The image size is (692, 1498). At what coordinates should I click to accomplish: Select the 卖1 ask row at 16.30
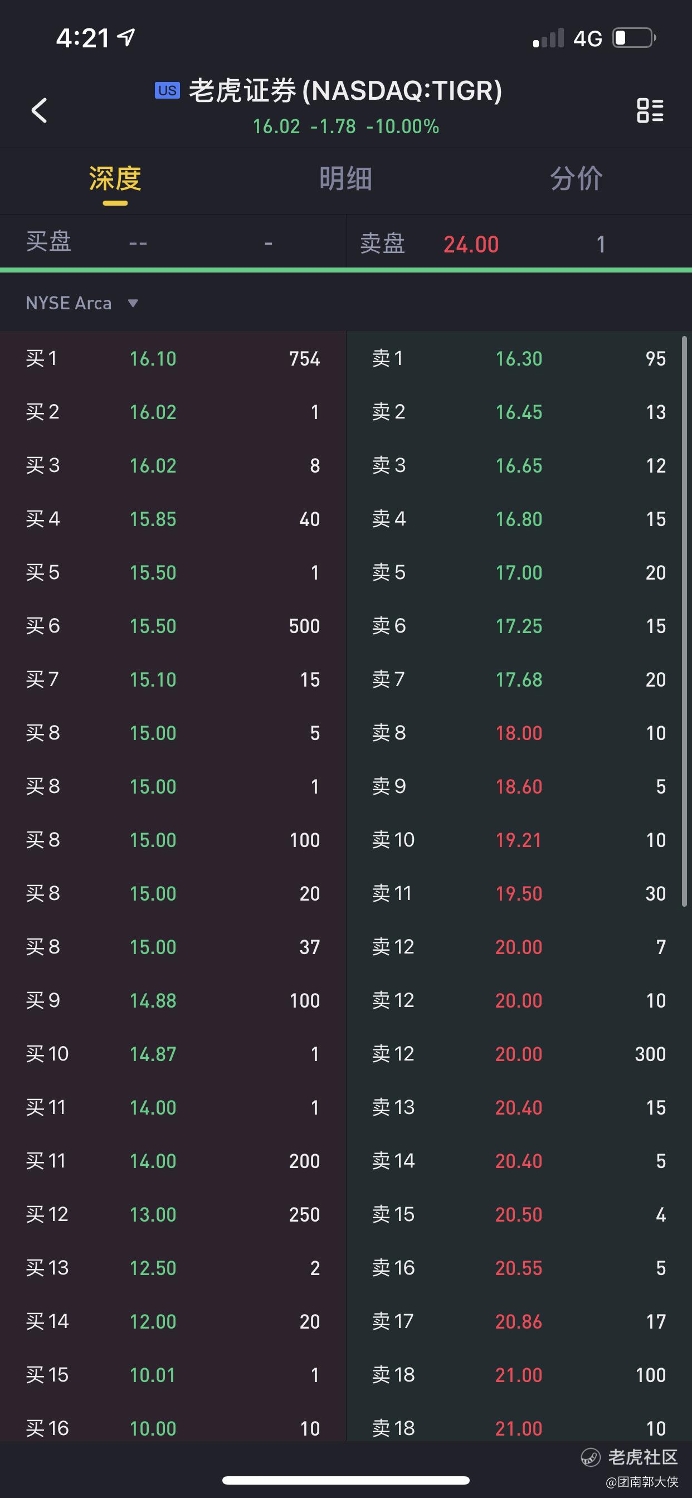pos(518,358)
